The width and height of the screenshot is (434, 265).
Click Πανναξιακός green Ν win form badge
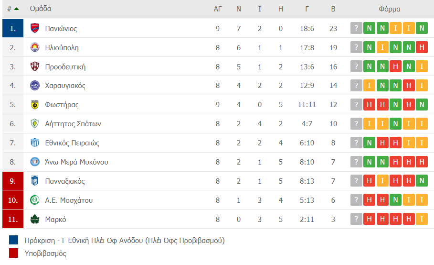coord(422,181)
